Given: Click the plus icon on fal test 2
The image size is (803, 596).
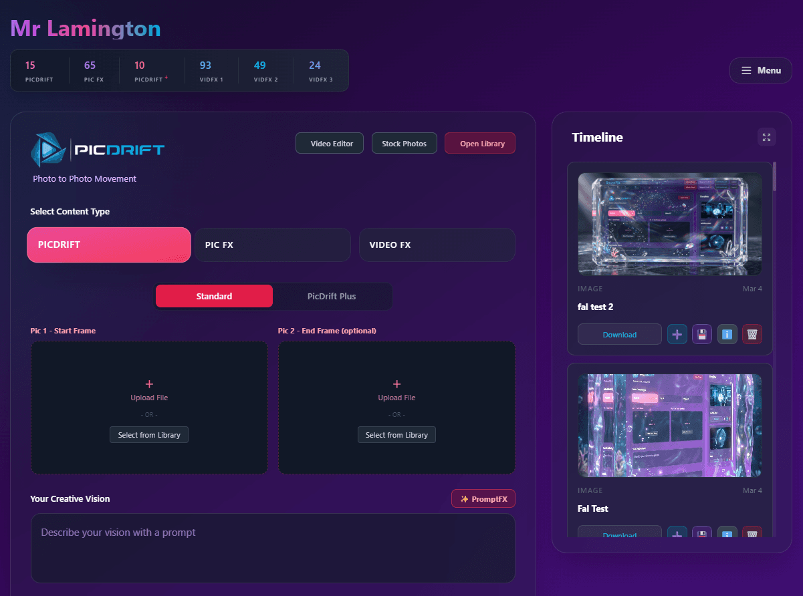Looking at the screenshot, I should tap(677, 334).
